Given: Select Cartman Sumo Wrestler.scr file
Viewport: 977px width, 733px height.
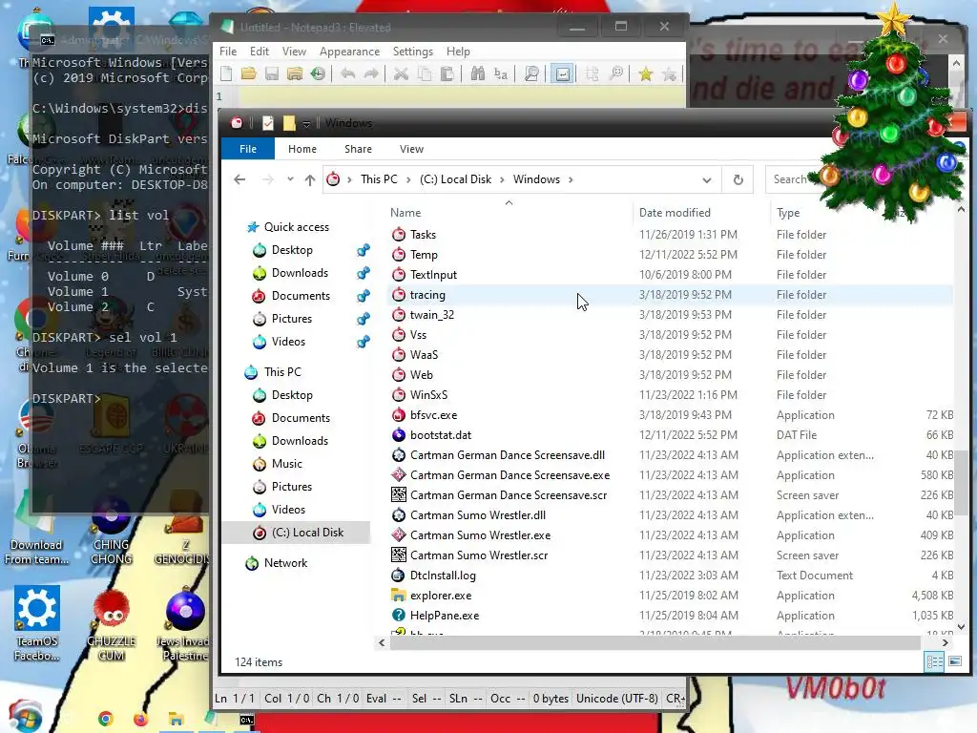Looking at the screenshot, I should [x=671, y=555].
